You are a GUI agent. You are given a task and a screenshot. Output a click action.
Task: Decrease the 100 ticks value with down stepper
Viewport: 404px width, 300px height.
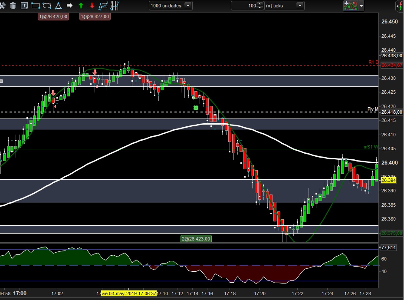point(259,7)
